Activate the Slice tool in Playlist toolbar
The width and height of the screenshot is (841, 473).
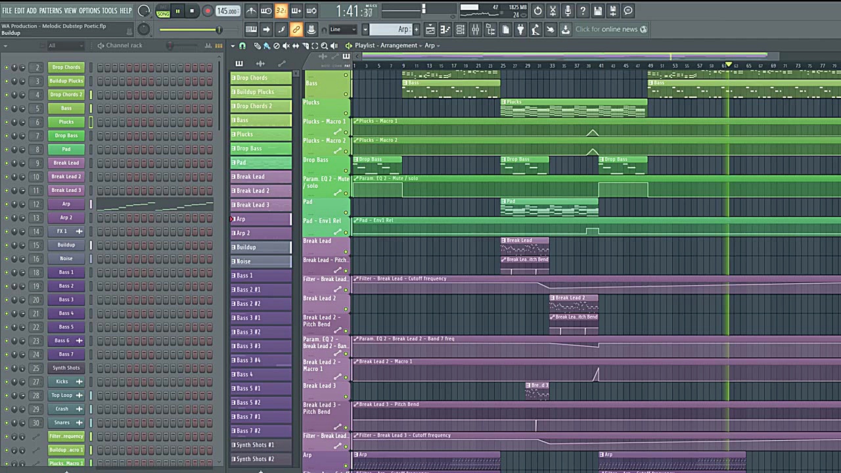coord(306,45)
